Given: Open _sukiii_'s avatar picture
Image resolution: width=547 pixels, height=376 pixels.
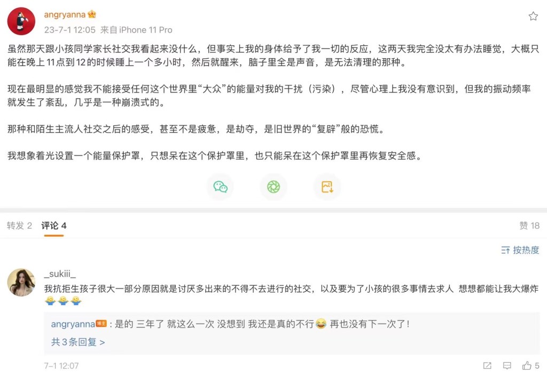Looking at the screenshot, I should pos(21,282).
